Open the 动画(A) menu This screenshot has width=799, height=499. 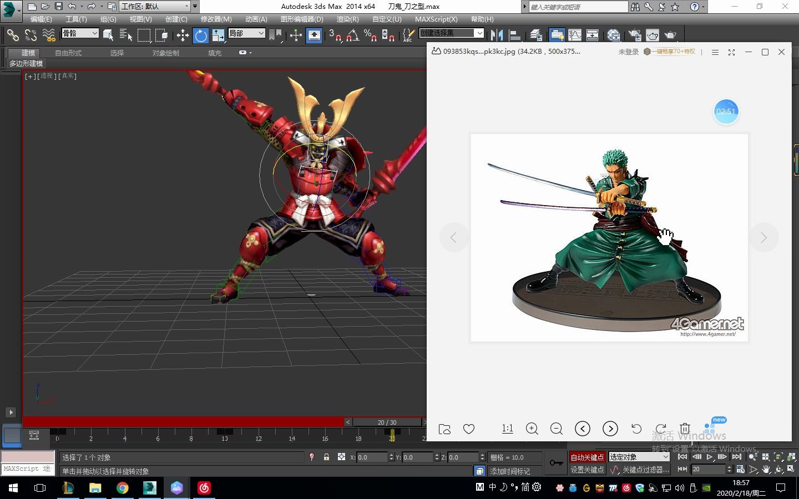(x=256, y=19)
